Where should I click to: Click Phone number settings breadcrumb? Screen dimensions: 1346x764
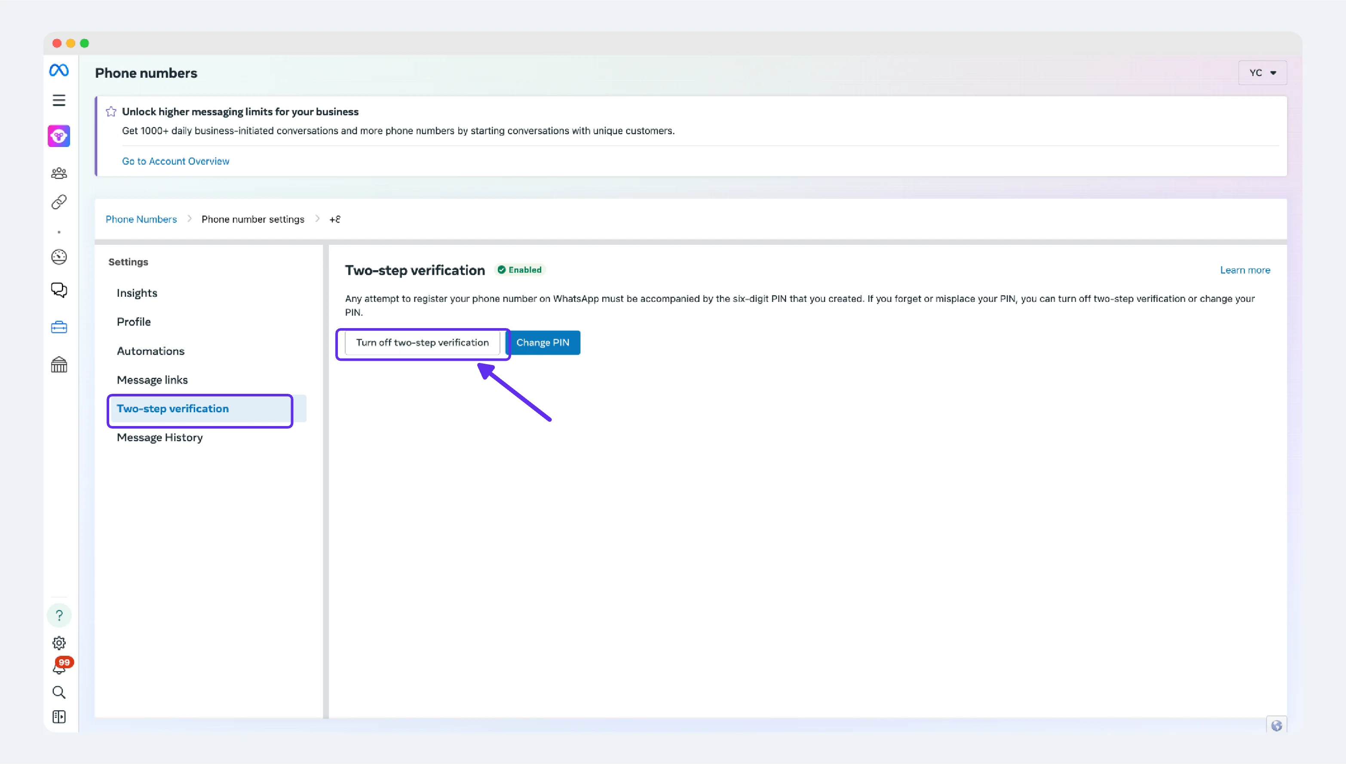tap(253, 219)
